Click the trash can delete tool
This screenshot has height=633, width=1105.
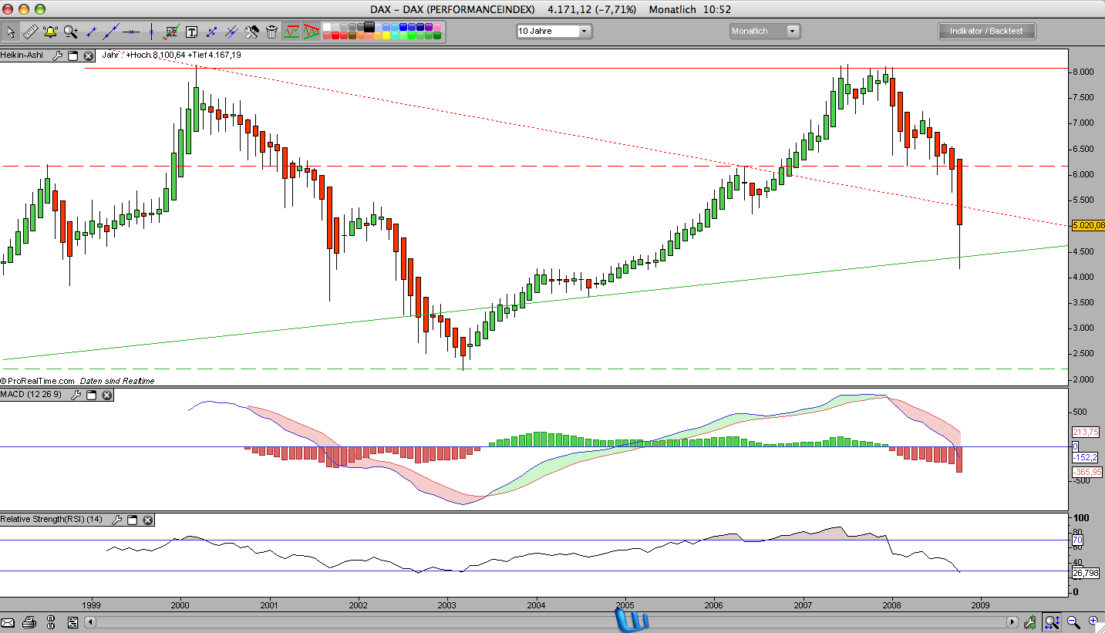click(x=271, y=32)
